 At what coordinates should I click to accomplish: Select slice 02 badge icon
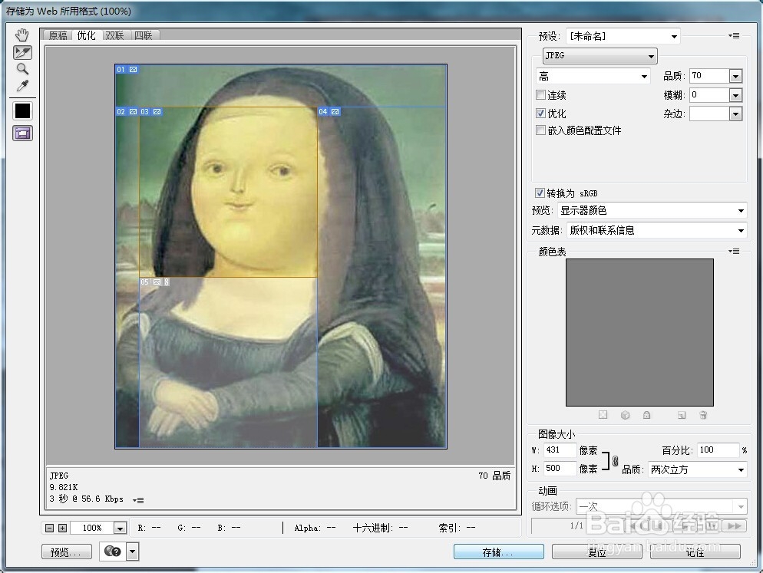(134, 112)
